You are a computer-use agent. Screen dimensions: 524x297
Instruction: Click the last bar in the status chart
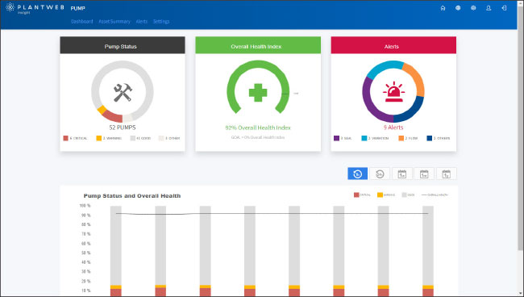tap(428, 251)
